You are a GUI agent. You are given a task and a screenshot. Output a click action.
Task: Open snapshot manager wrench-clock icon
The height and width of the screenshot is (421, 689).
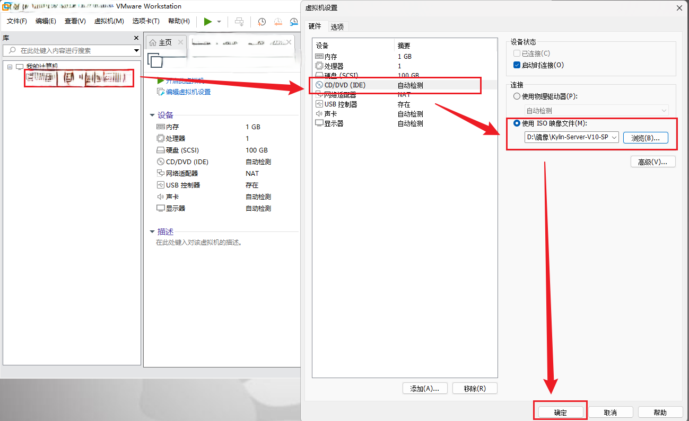tap(294, 22)
